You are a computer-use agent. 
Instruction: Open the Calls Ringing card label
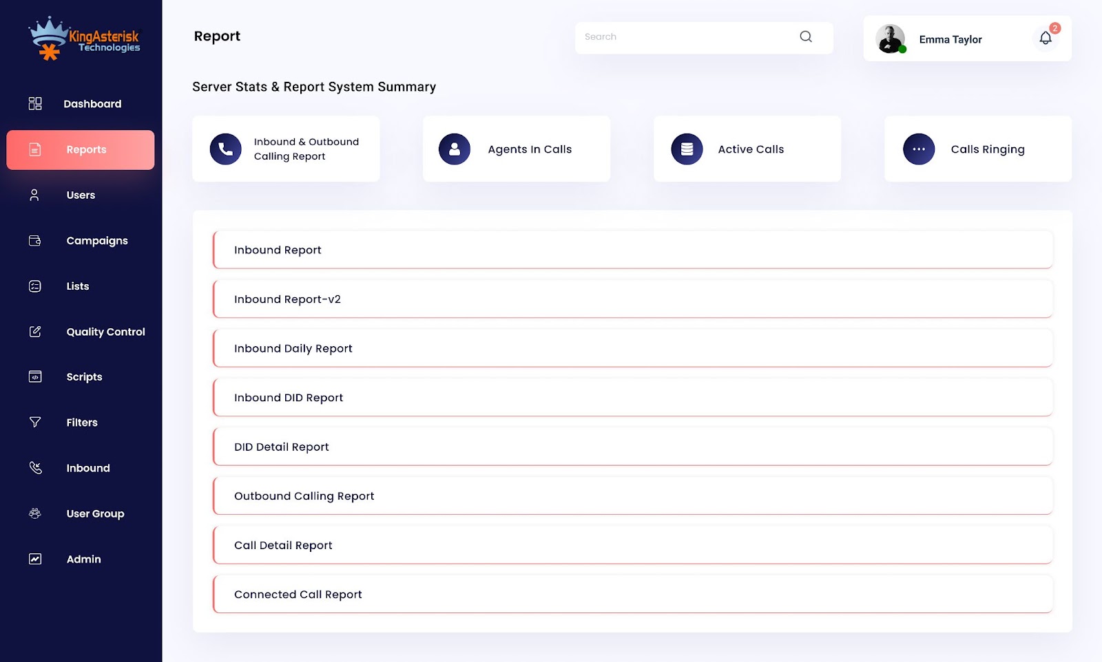(x=988, y=149)
